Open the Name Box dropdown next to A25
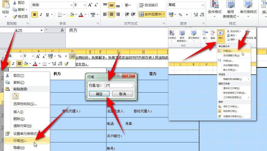Image resolution: width=267 pixels, height=151 pixels. tap(41, 30)
